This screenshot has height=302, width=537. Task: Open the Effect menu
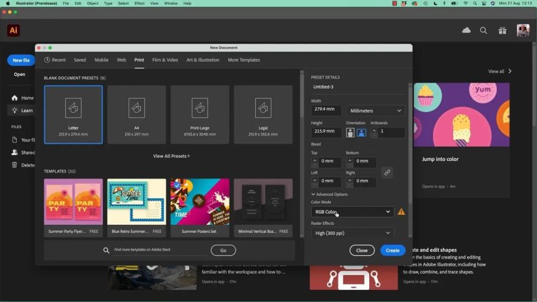[x=139, y=3]
